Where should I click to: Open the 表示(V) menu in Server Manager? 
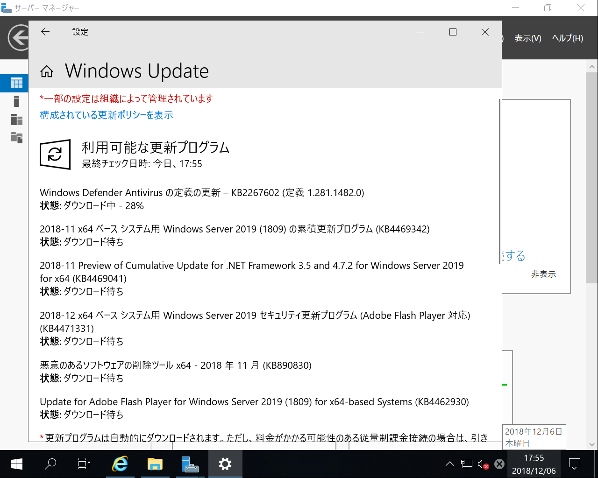coord(528,38)
